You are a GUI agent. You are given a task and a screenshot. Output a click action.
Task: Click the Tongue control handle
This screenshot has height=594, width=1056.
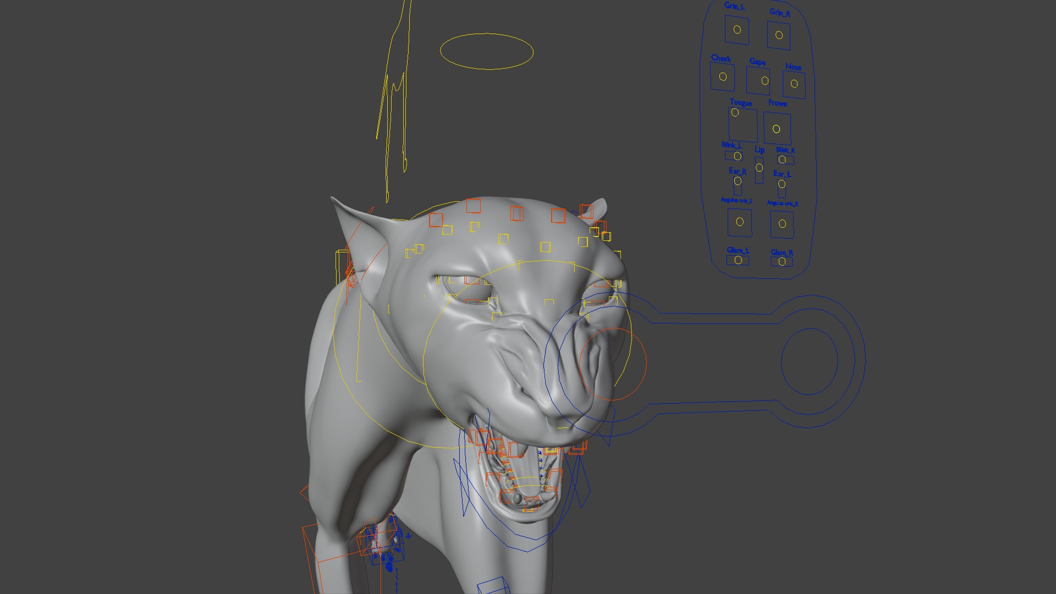tap(735, 113)
